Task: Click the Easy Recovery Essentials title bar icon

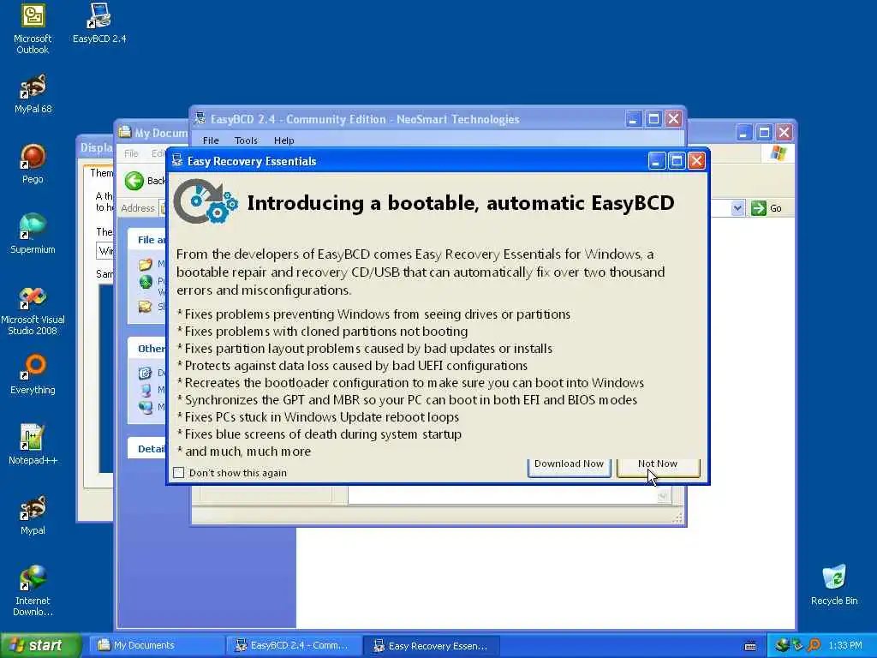Action: [x=177, y=161]
